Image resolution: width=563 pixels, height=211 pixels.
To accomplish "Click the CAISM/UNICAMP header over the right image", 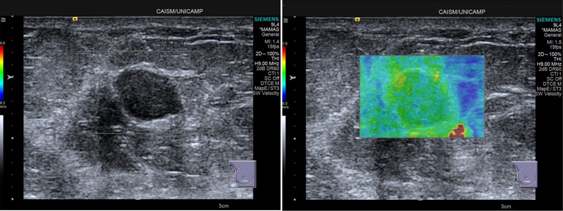I will (462, 12).
